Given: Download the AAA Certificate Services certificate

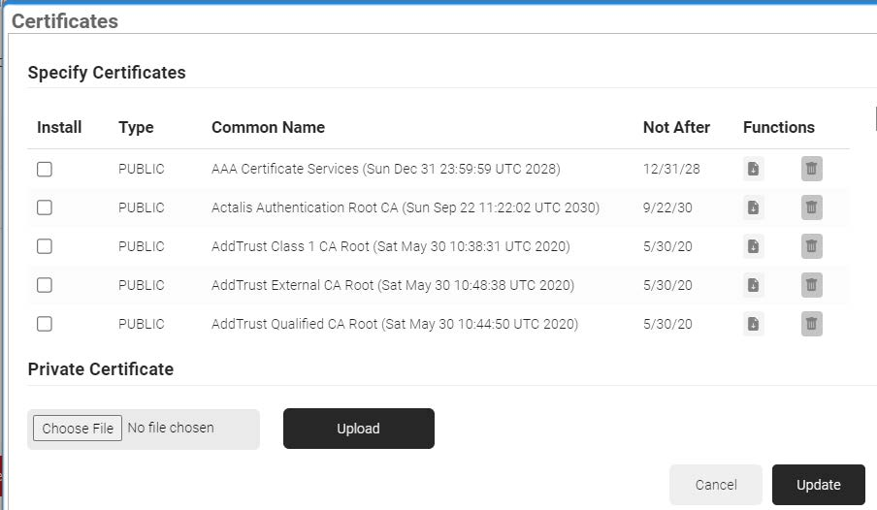Looking at the screenshot, I should point(754,169).
